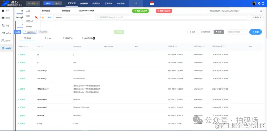This screenshot has height=131, width=267.
Task: Open 配置管理 in the top navigation
Action: click(x=72, y=3)
